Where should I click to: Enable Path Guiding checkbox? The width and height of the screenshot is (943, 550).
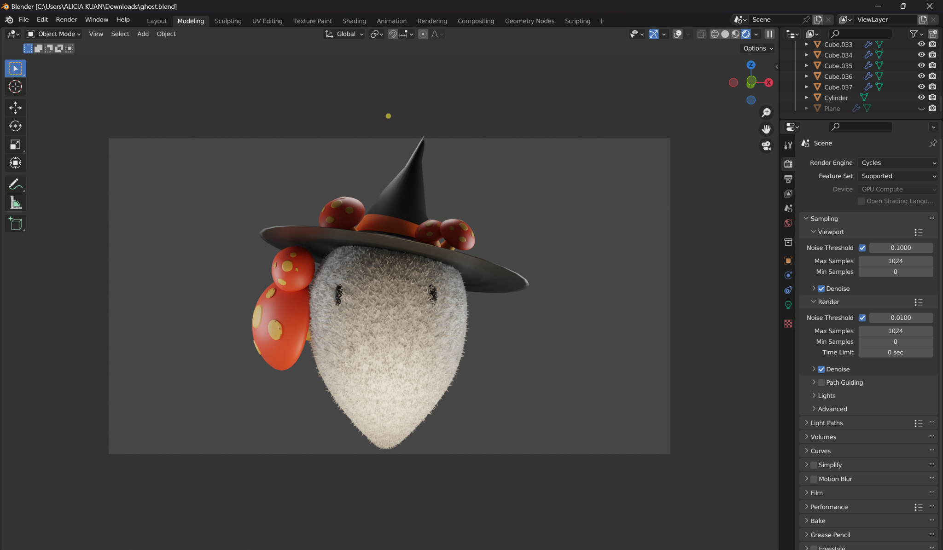tap(821, 382)
